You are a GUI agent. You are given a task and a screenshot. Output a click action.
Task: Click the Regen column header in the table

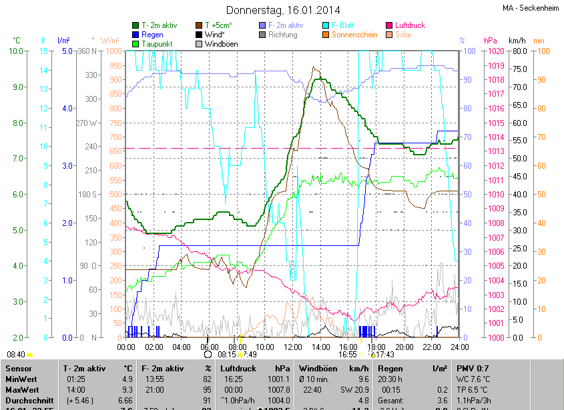pos(390,368)
